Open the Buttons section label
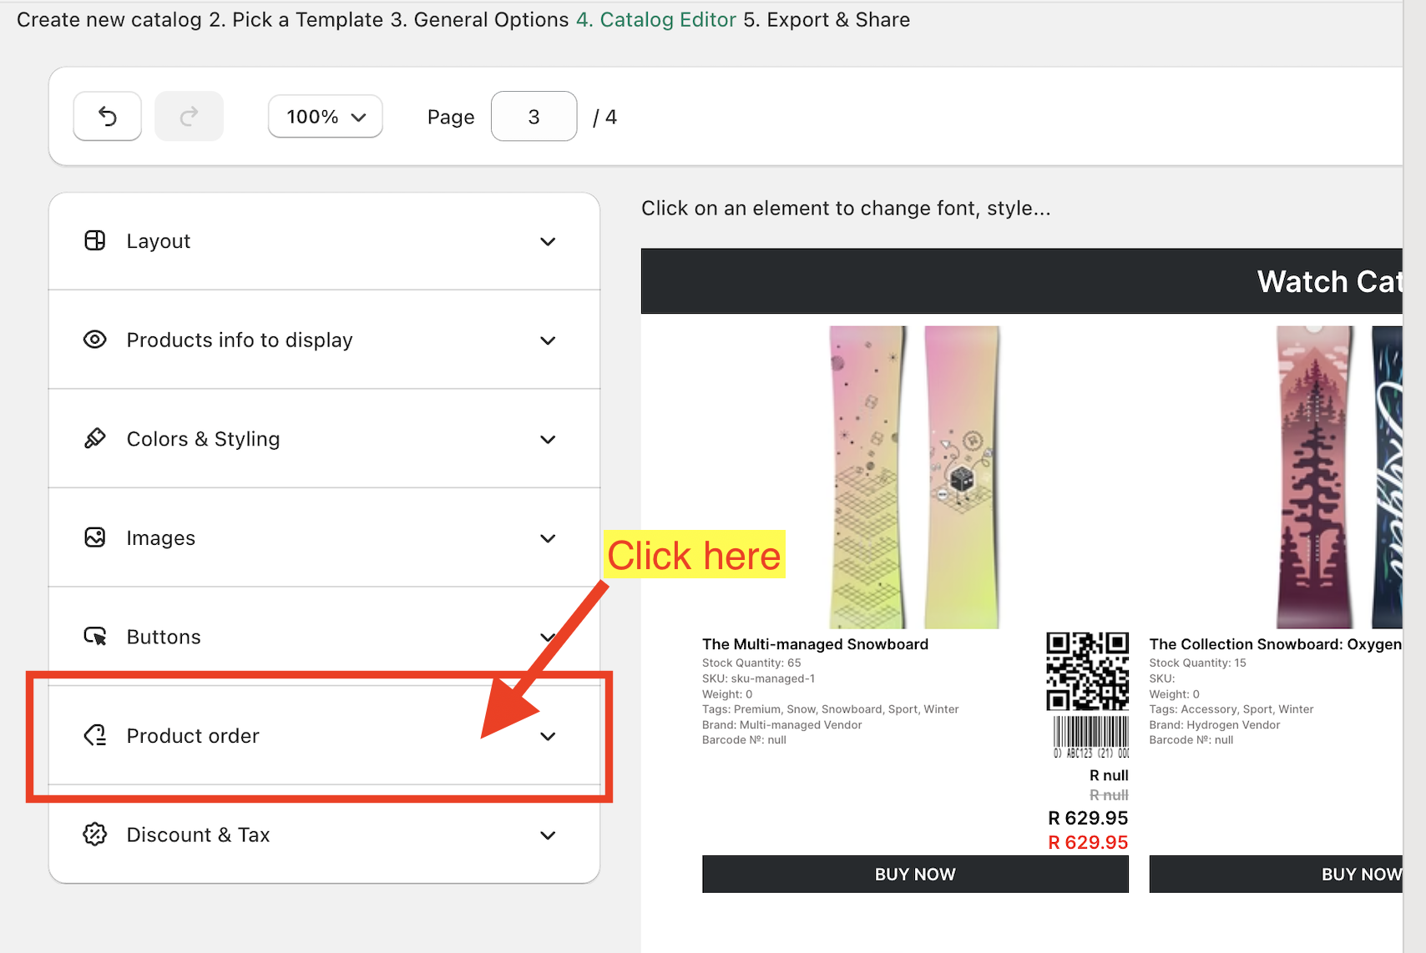 [x=164, y=637]
